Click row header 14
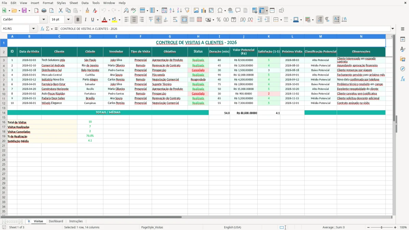Screen dimensions: 409x230 tap(4, 113)
